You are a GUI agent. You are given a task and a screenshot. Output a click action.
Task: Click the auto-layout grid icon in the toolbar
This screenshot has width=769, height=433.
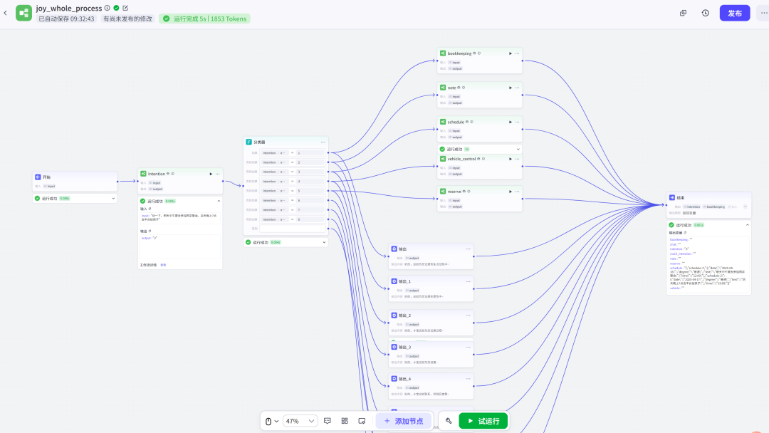pos(345,421)
